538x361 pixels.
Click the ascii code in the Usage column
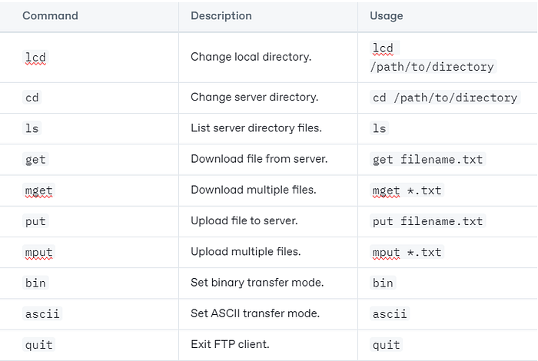390,313
